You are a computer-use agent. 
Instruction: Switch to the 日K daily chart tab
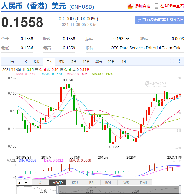[24, 61]
